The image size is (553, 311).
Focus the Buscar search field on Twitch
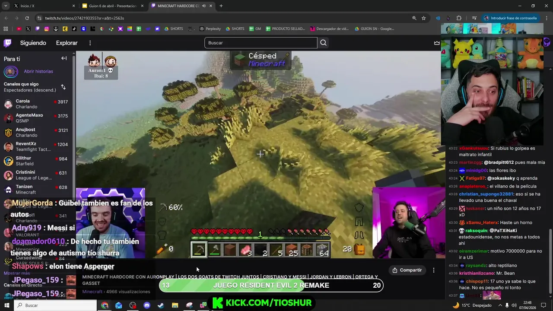[261, 43]
